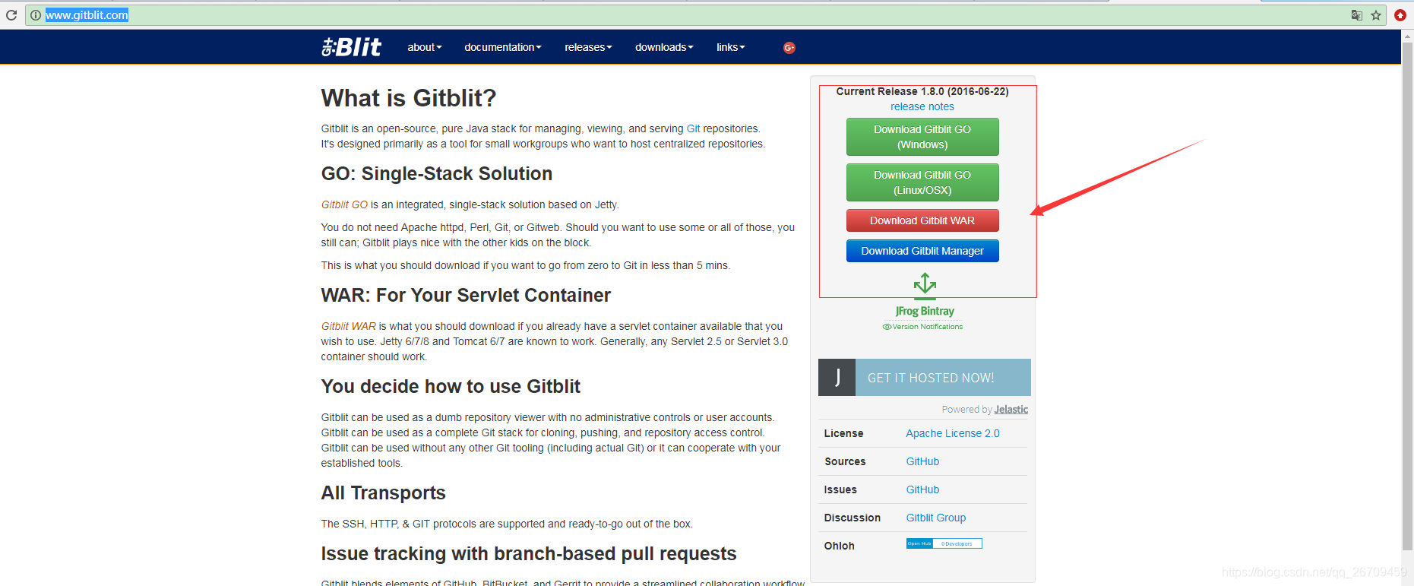Screen dimensions: 1414x586
Task: Click the page vertical scrollbar
Action: (x=1407, y=296)
